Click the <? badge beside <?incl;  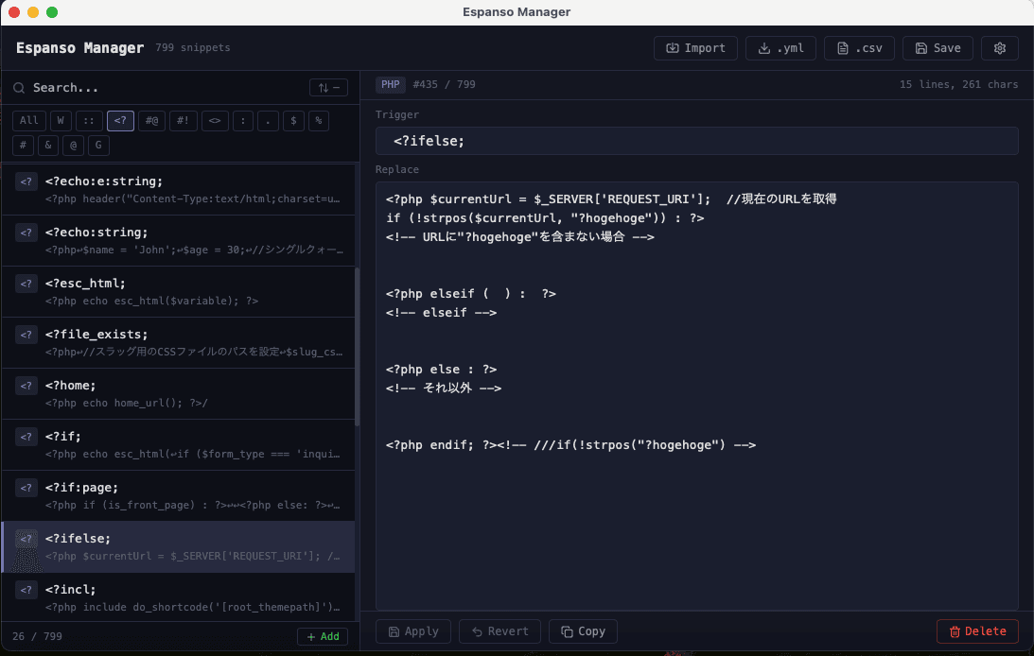click(26, 590)
